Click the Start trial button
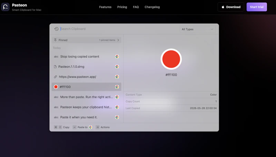The height and width of the screenshot is (157, 276). coord(257,7)
